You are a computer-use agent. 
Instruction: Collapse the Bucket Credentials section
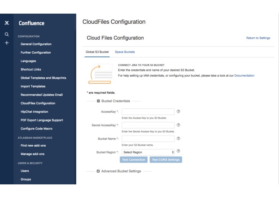(98, 101)
